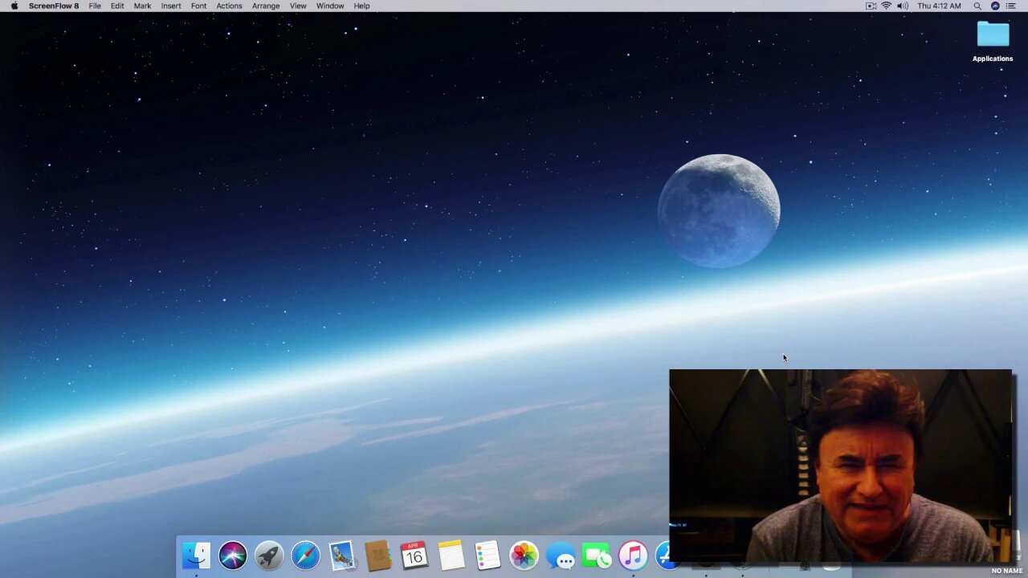Open Safari compass icon in Dock
The height and width of the screenshot is (578, 1028).
pos(305,556)
